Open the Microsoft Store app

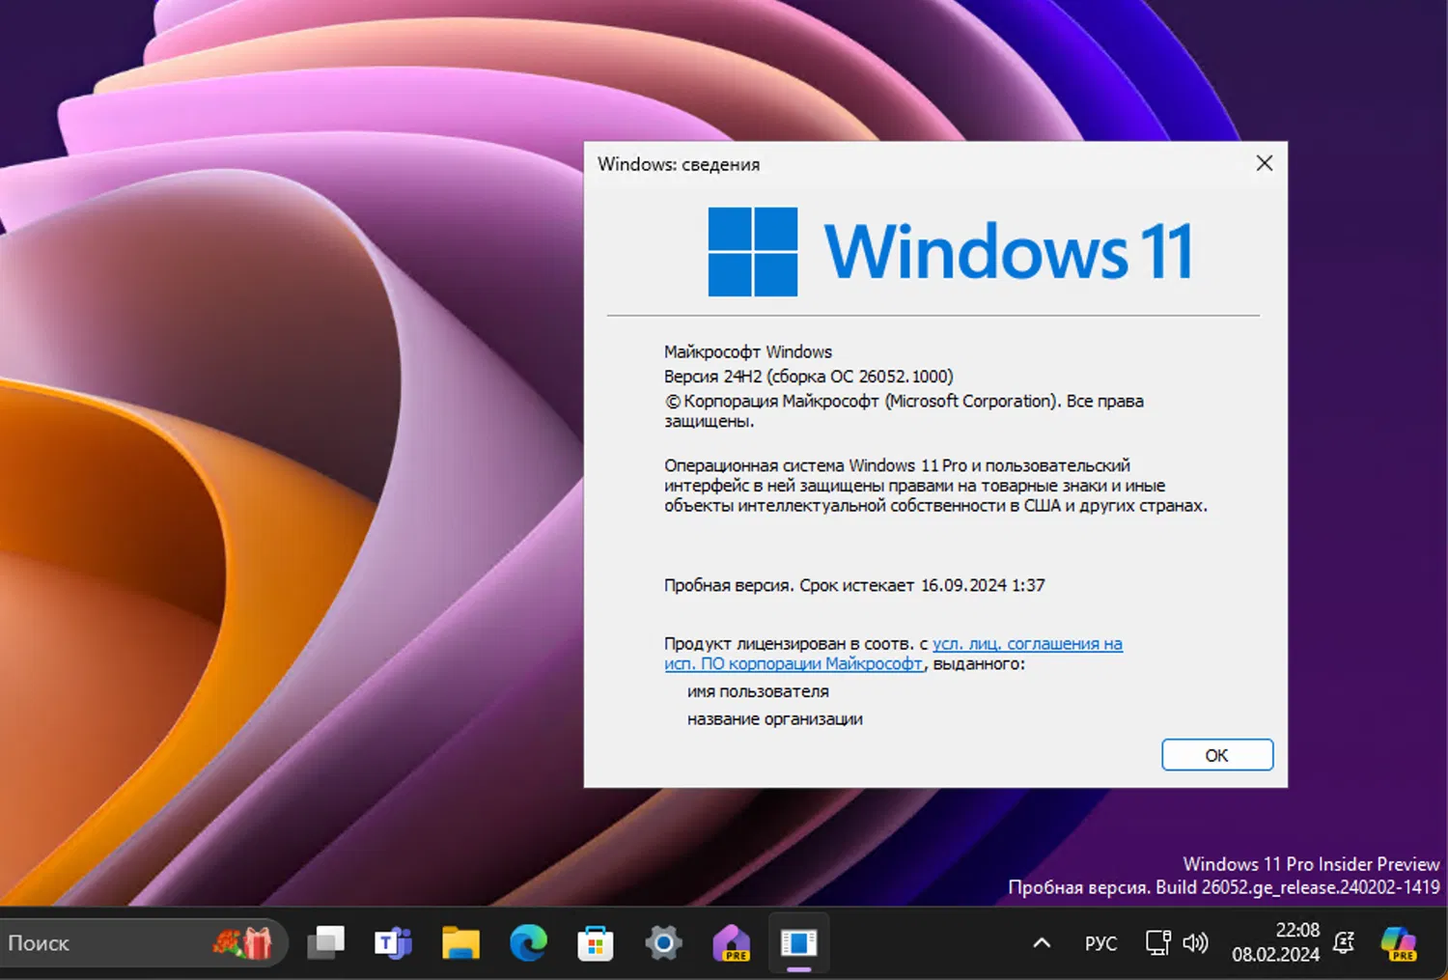point(596,943)
